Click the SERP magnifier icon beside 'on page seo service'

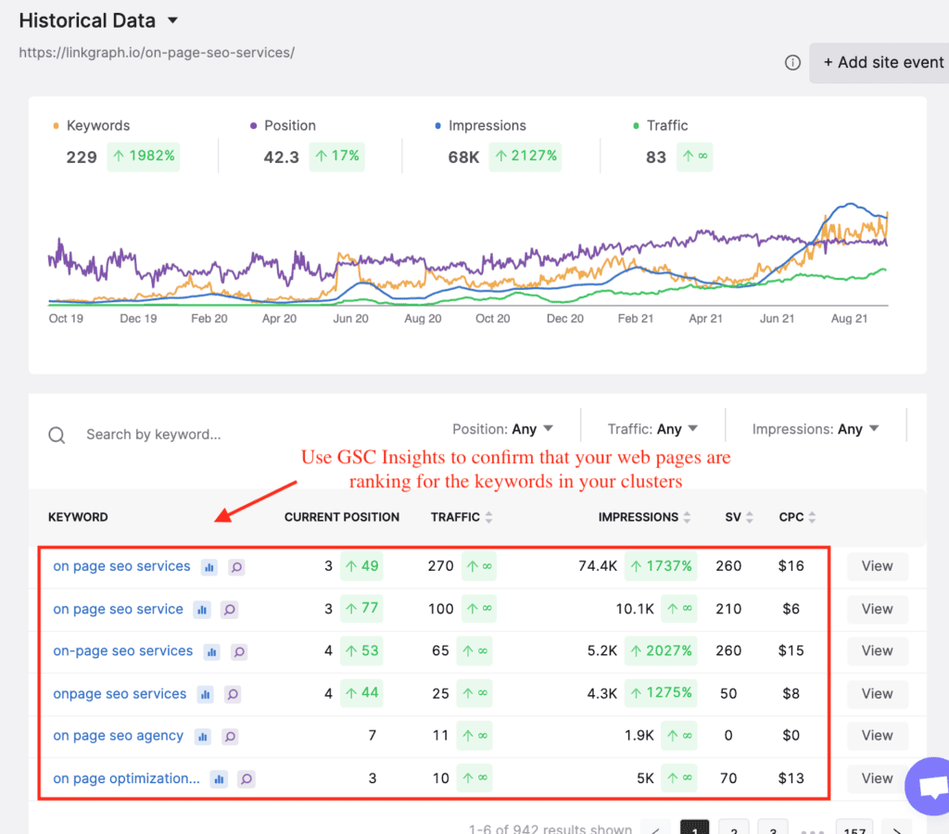(x=229, y=609)
